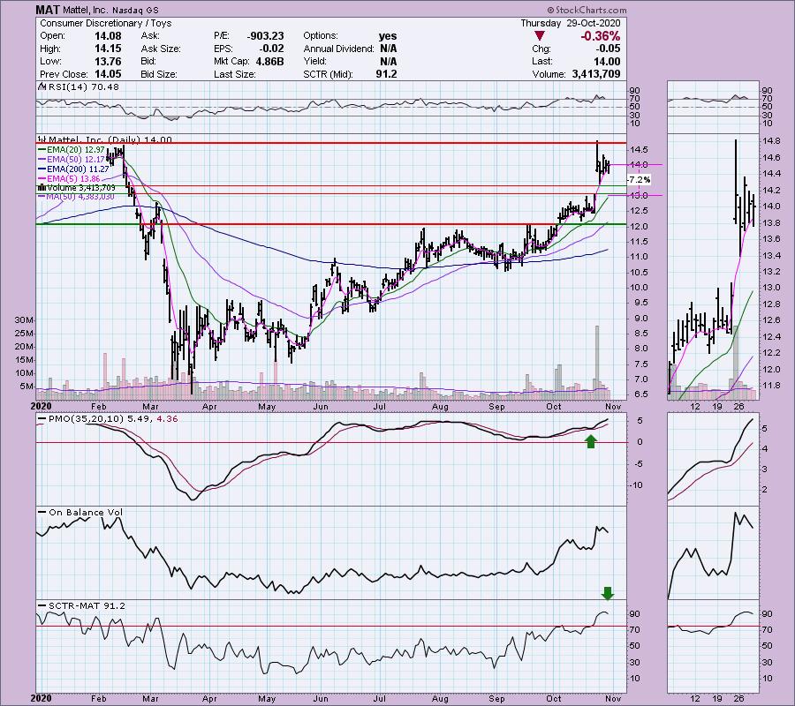Viewport: 795px width, 706px height.
Task: Click the volume bars icon in the legend
Action: 42,188
